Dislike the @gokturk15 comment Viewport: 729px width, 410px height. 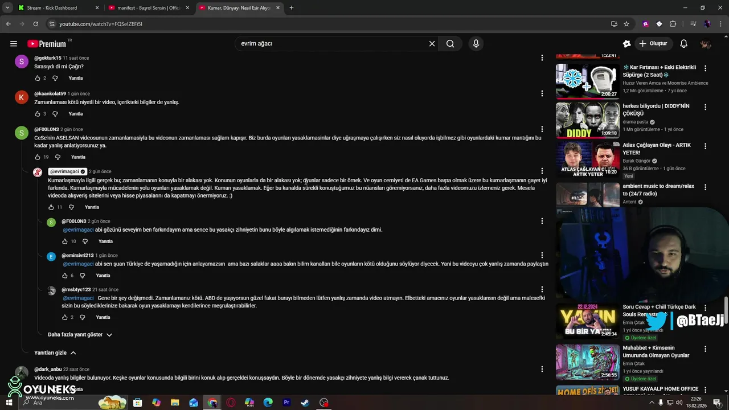55,78
